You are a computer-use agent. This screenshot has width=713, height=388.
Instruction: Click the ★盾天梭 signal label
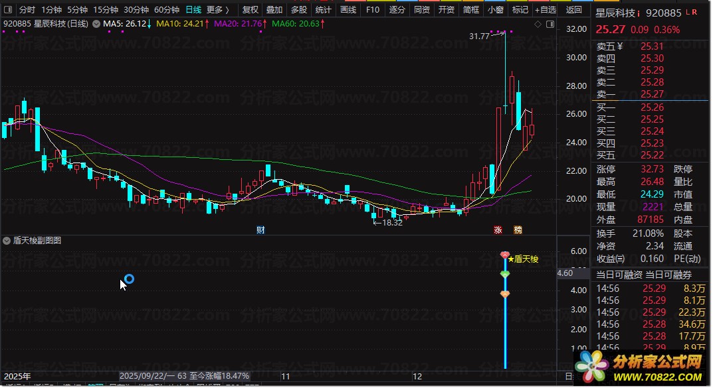pos(524,259)
